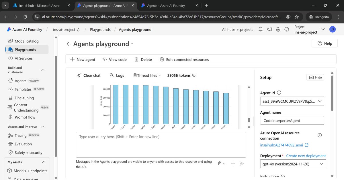The width and height of the screenshot is (344, 180).
Task: Click the Azure AI Foundry logo
Action: click(25, 29)
